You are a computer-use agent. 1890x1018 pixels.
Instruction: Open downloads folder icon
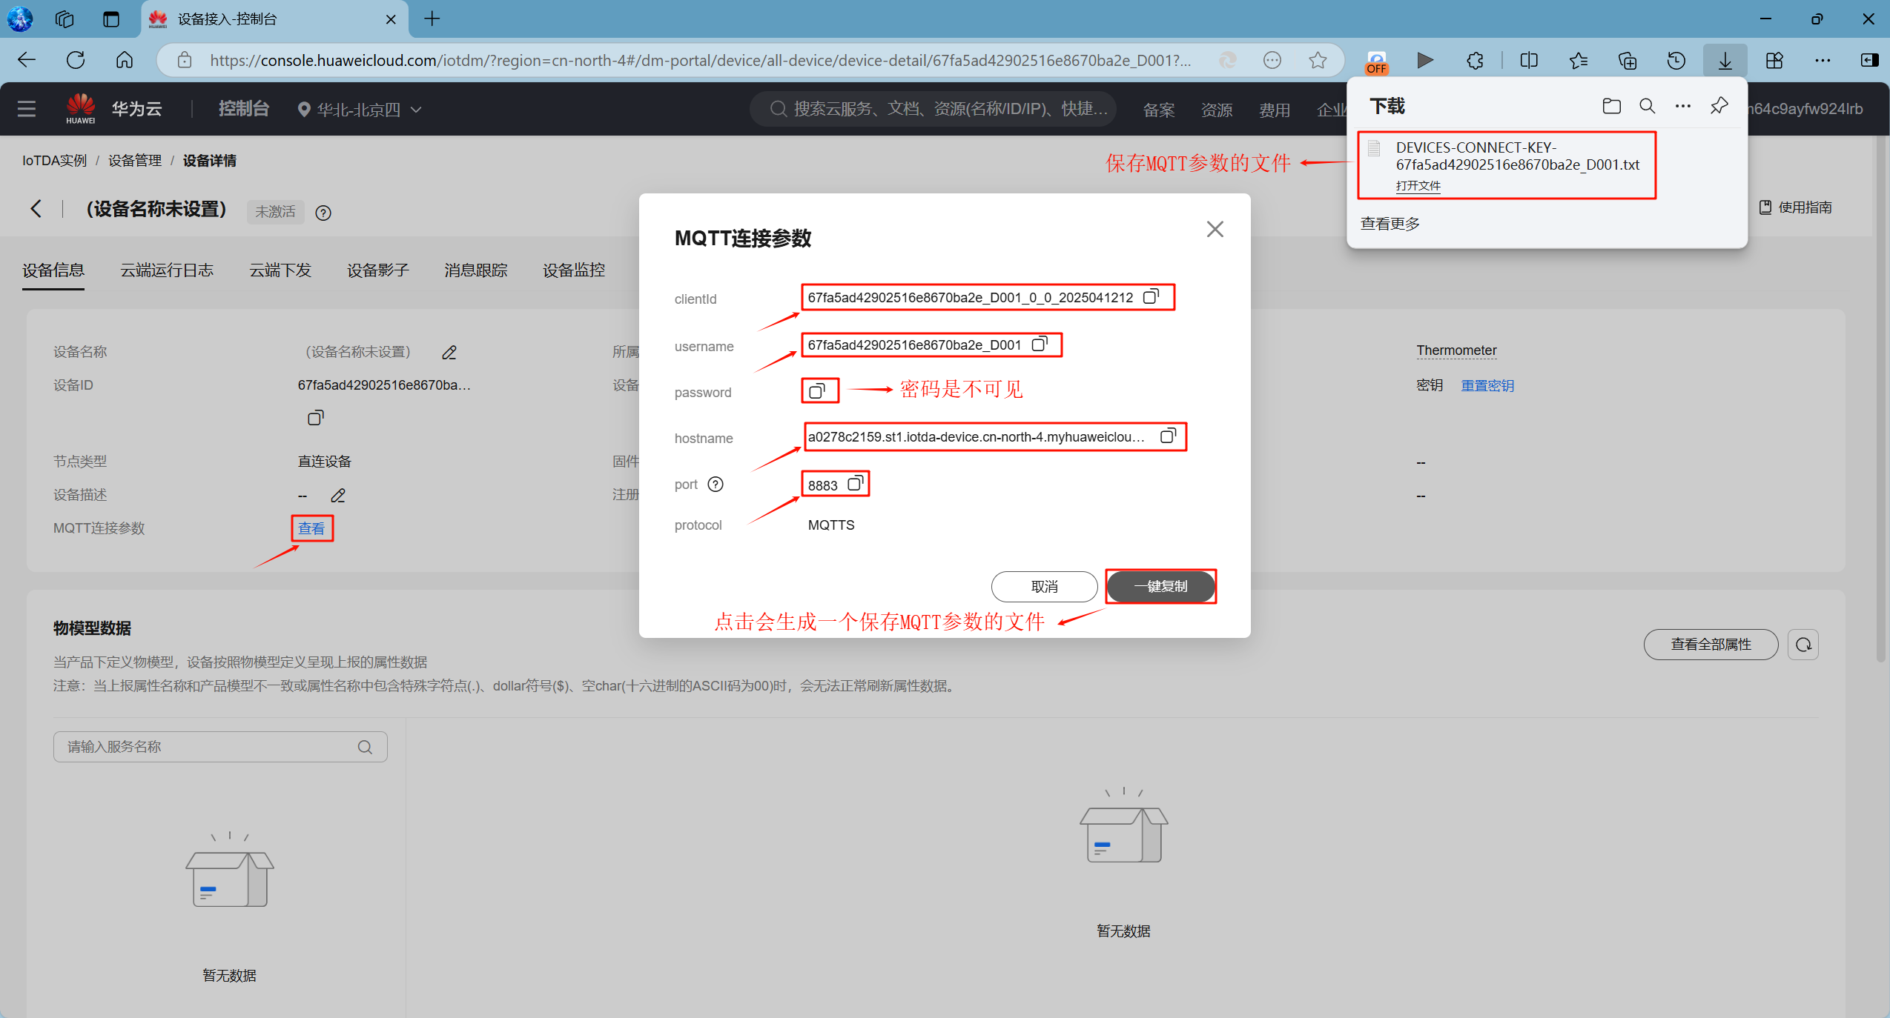(x=1611, y=106)
